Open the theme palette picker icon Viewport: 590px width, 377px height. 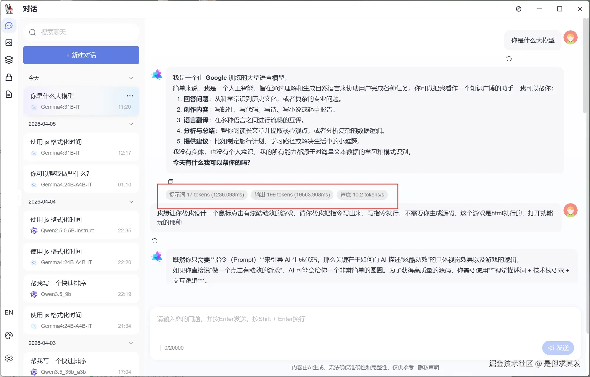[x=9, y=335]
